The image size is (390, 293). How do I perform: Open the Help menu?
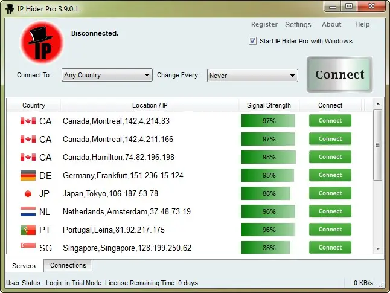coord(362,24)
